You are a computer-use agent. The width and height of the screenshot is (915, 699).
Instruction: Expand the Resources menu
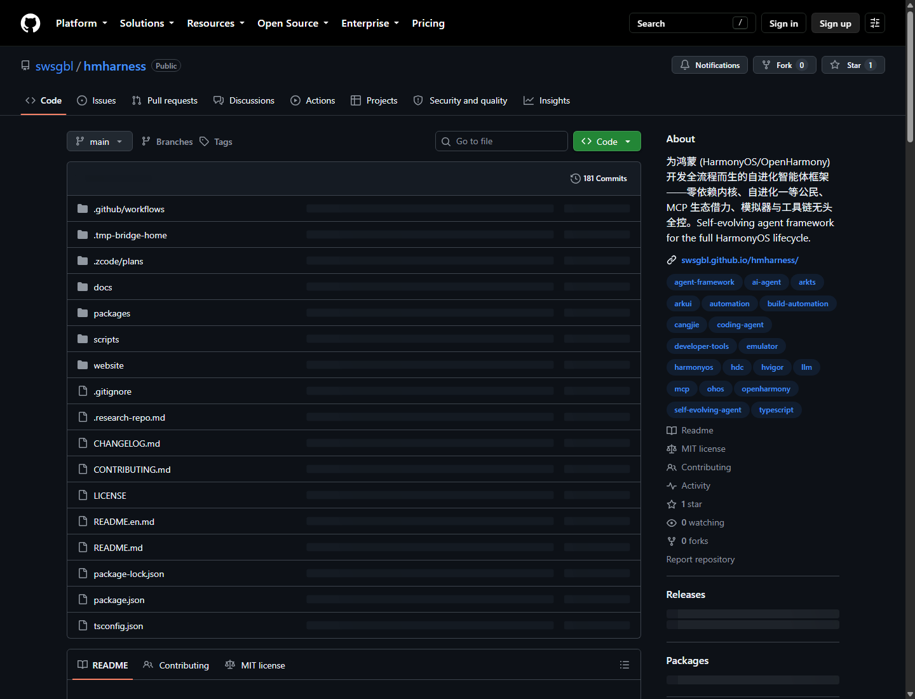pos(215,23)
